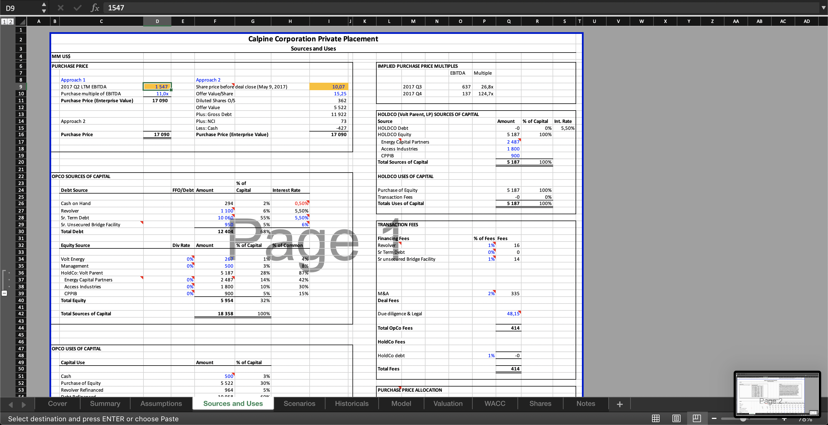Select the Sources and Uses tab
The image size is (828, 425).
coord(233,403)
